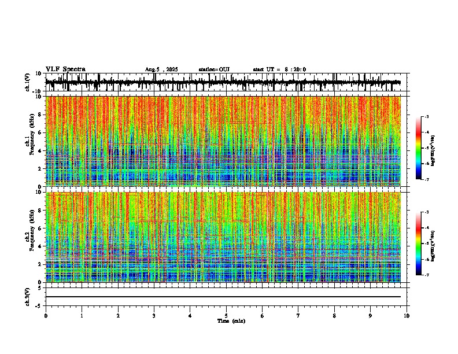
Task: Click the "6" kHz tick on ch.2 spectrogram axis
Action: pyautogui.click(x=40, y=228)
